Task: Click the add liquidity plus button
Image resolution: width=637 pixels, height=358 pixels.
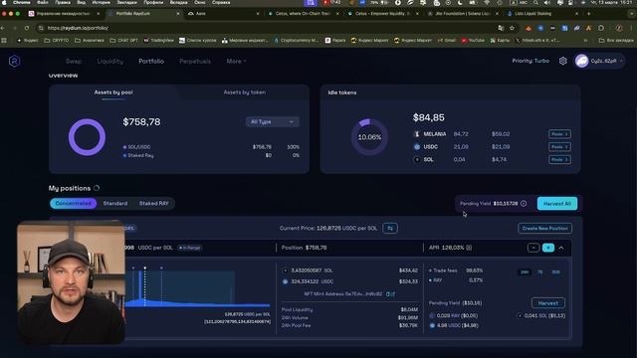Action: (548, 248)
